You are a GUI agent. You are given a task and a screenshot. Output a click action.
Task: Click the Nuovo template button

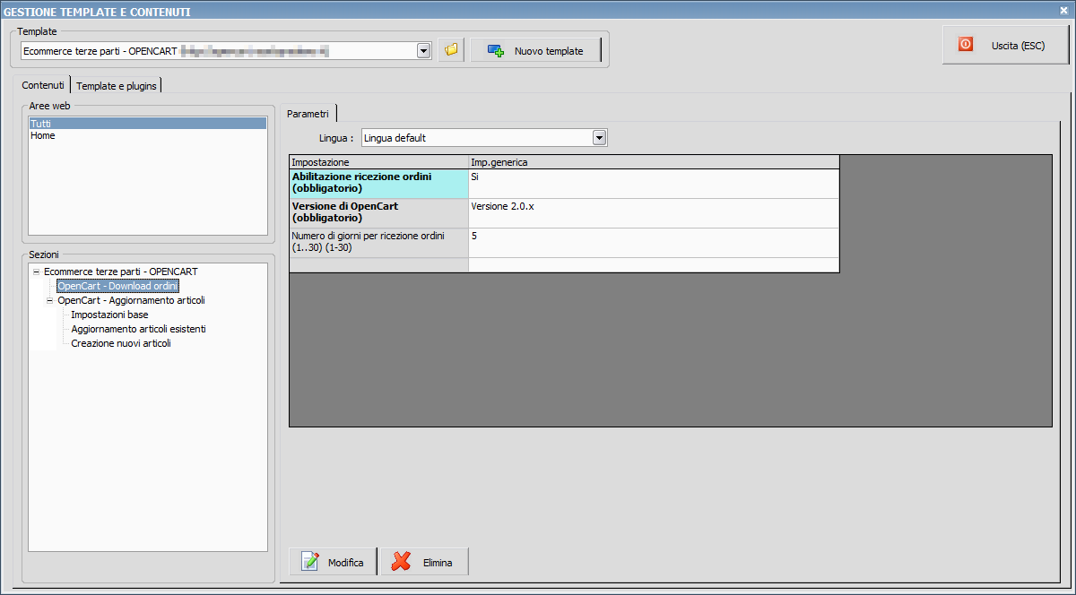[535, 50]
